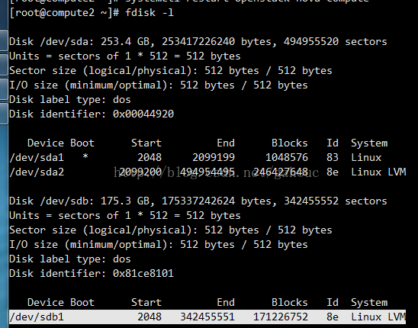418x328 pixels.
Task: Click '/dev/sda1' device name
Action: pyautogui.click(x=37, y=157)
